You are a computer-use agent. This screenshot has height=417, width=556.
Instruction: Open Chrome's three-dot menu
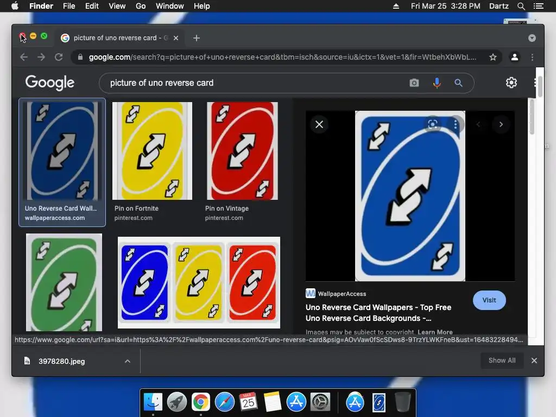tap(532, 57)
